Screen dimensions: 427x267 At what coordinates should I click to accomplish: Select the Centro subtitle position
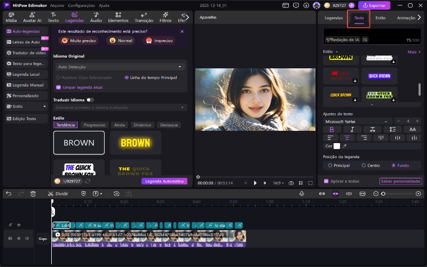(364, 165)
